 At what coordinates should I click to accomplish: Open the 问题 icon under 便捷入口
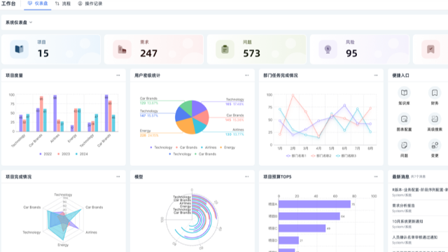click(x=404, y=146)
